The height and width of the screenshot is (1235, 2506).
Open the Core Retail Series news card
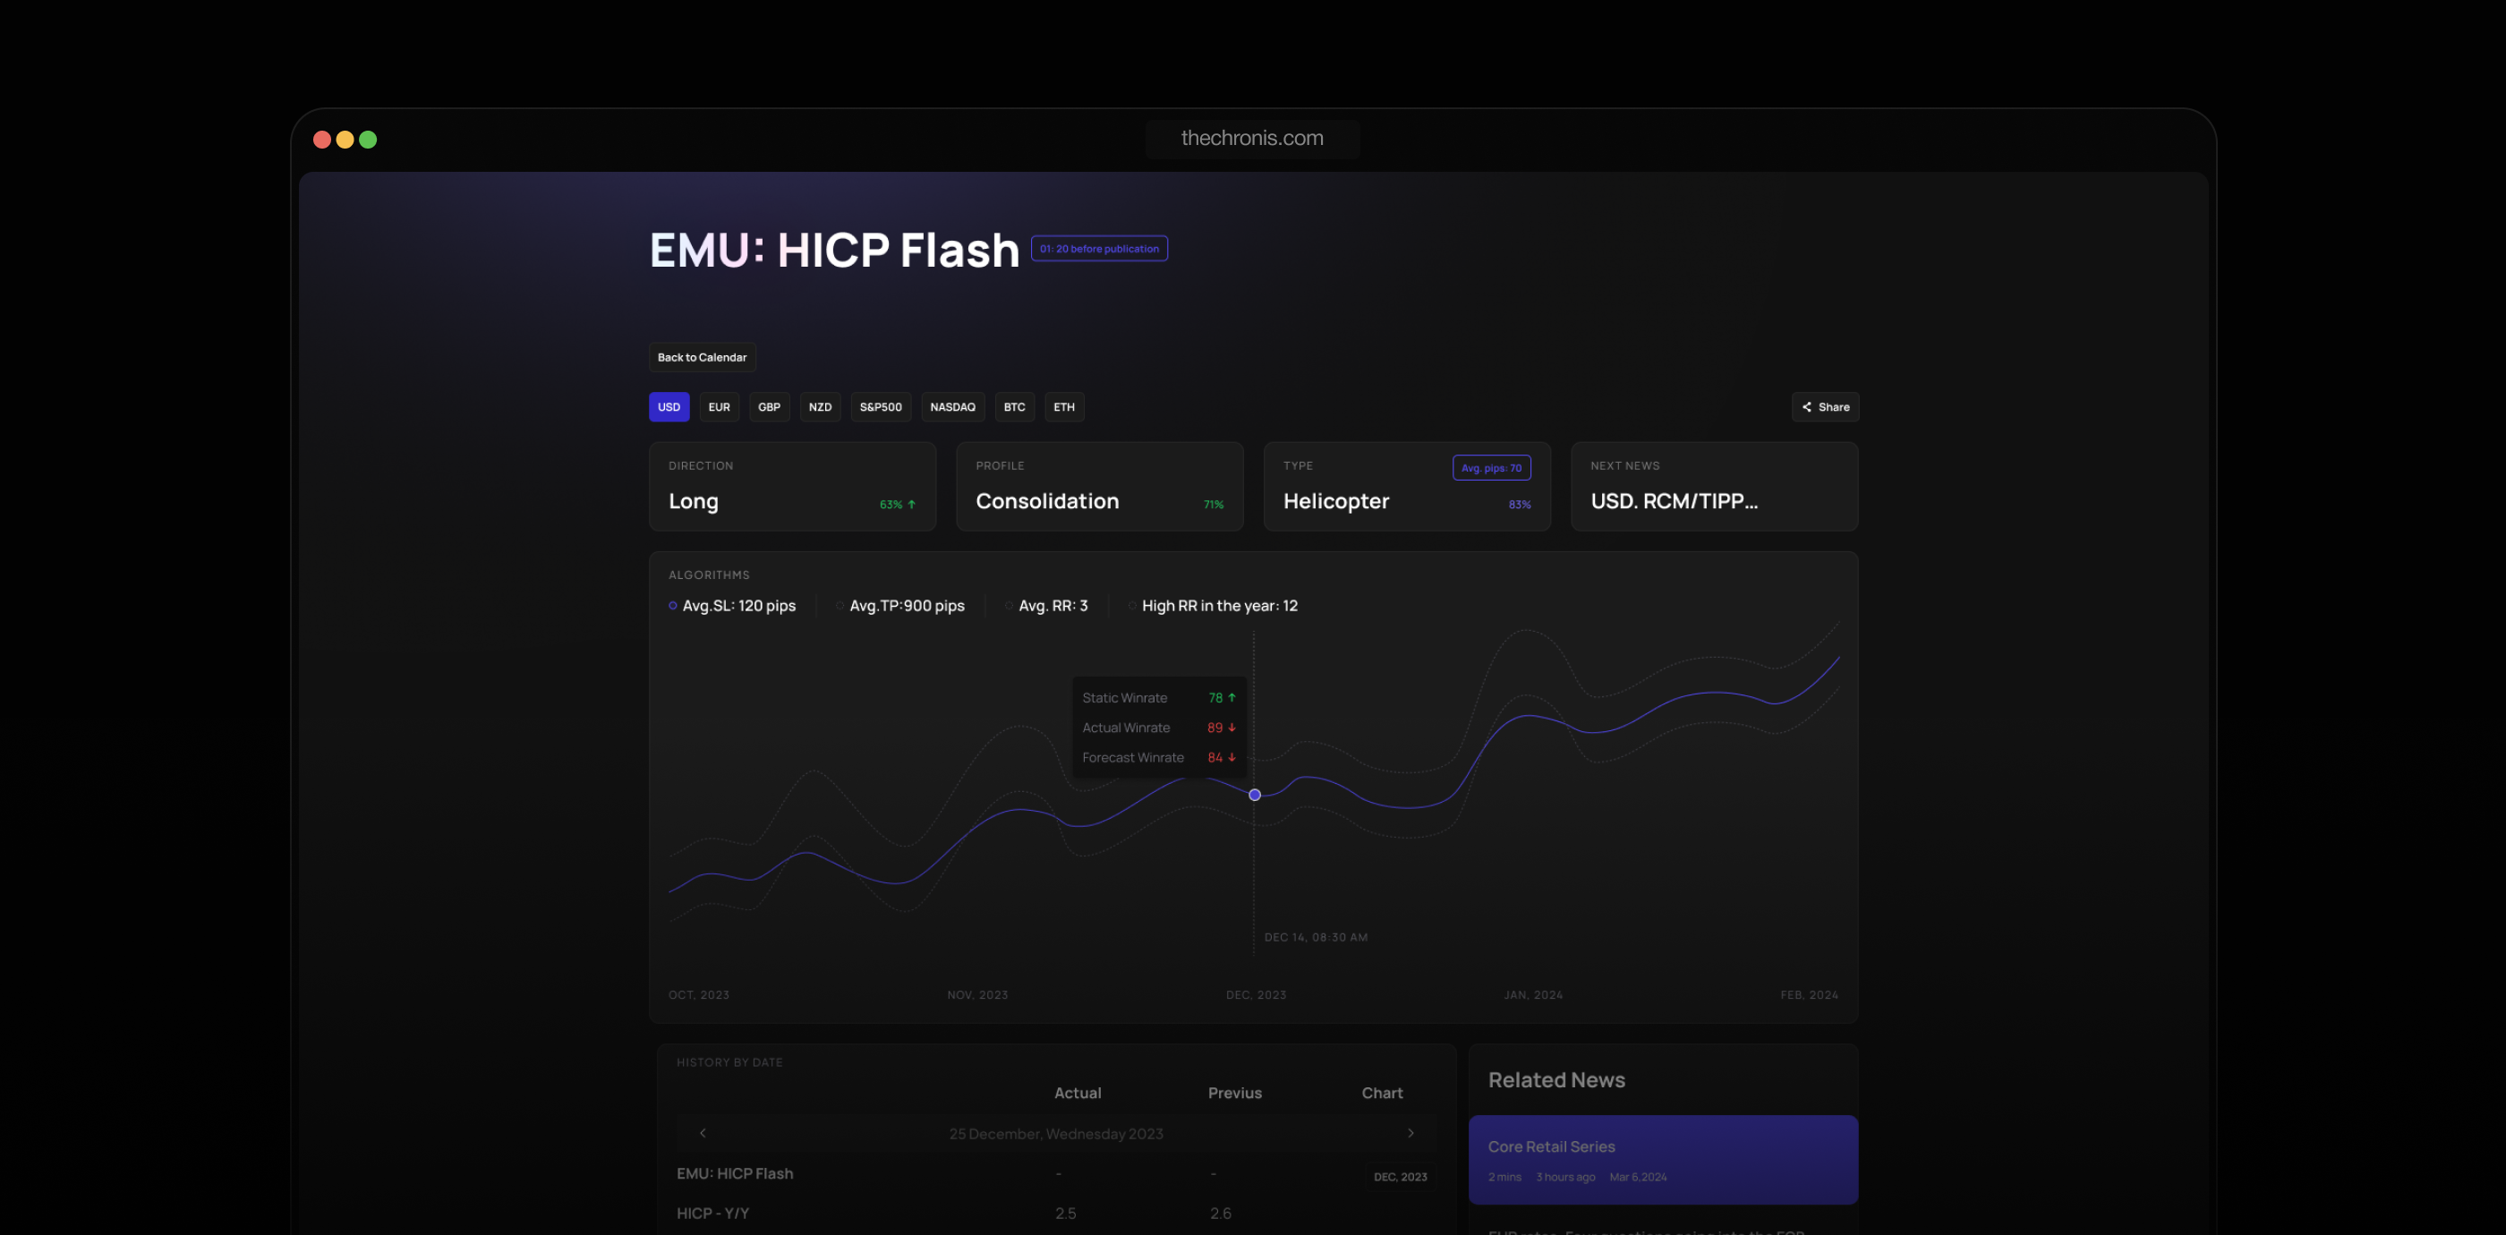pos(1663,1160)
